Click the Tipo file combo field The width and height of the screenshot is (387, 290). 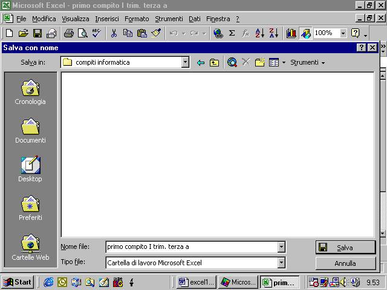pos(192,263)
